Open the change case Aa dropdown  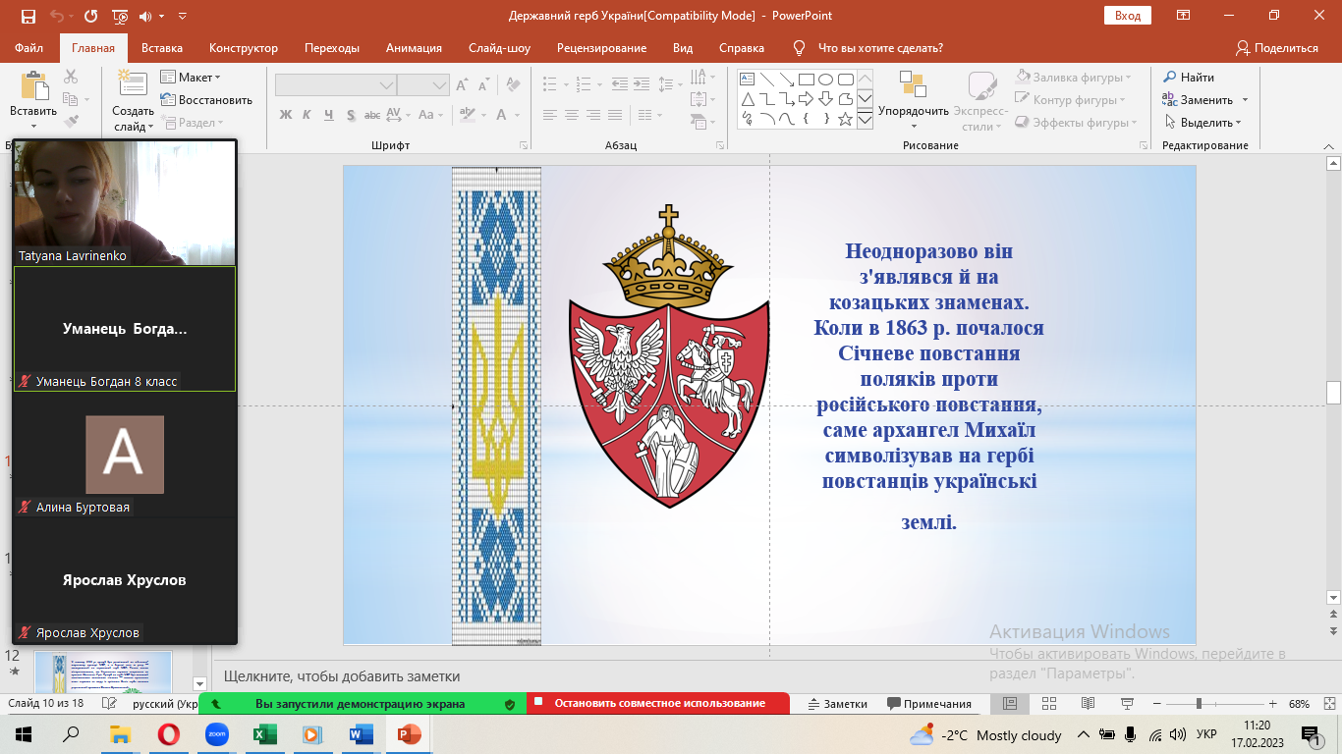click(x=430, y=115)
